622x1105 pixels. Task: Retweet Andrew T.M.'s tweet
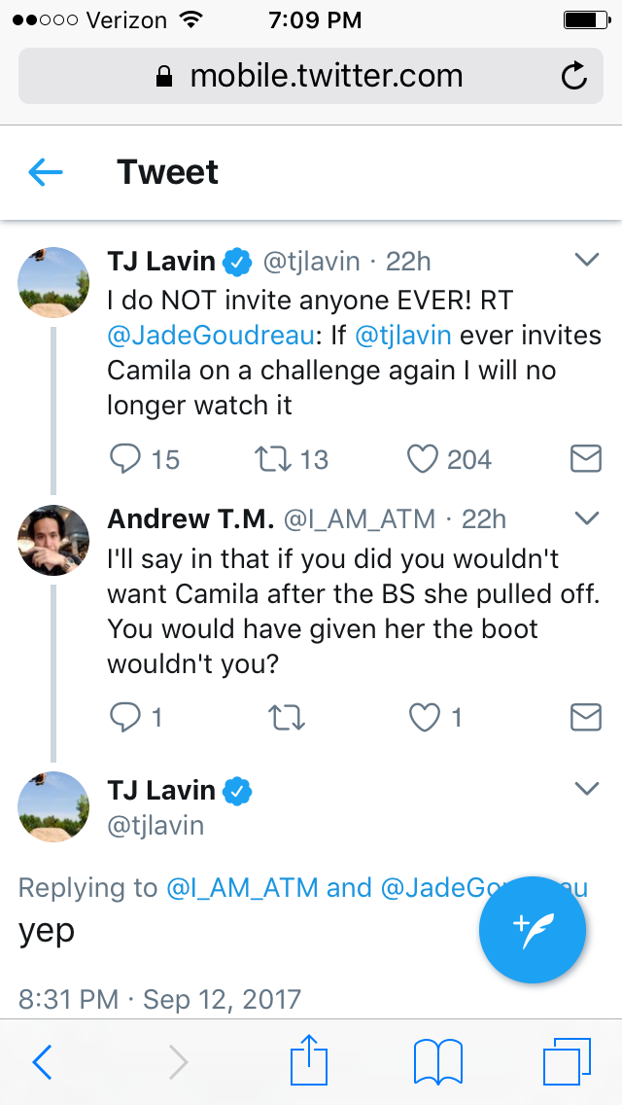(287, 718)
